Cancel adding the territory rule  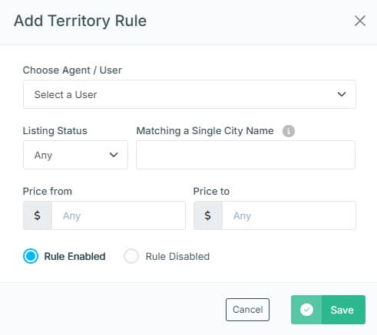click(x=247, y=310)
